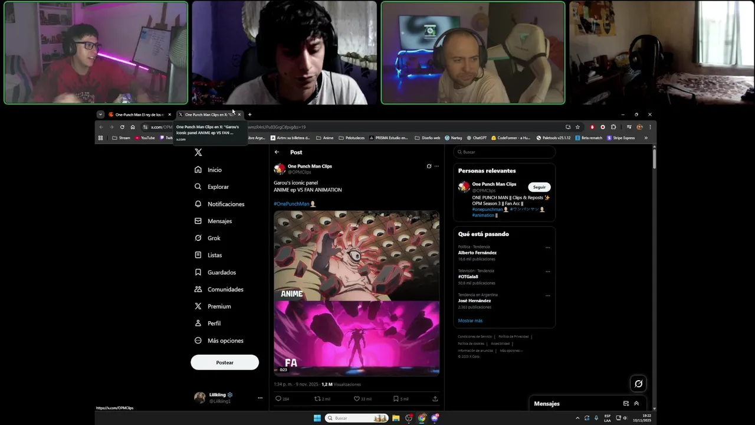This screenshot has width=755, height=425.
Task: Bookmark the post with 5 mil saves
Action: (396, 398)
